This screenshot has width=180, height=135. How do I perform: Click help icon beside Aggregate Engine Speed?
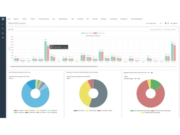[152, 72]
